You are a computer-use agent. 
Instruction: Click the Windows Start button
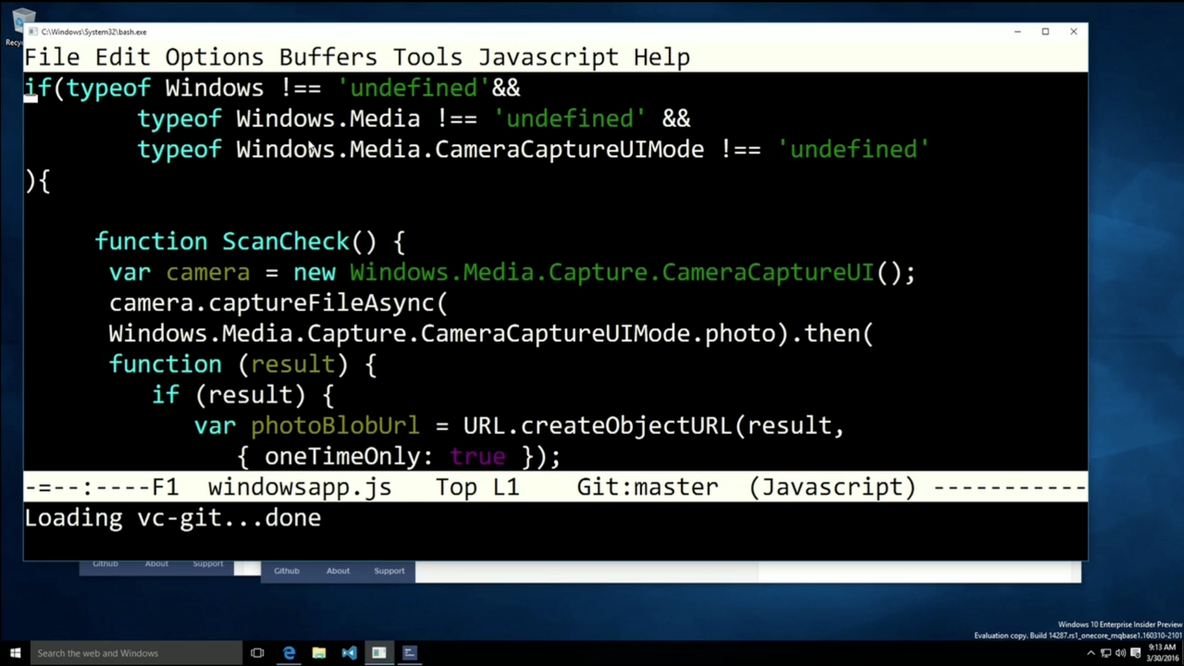point(15,652)
